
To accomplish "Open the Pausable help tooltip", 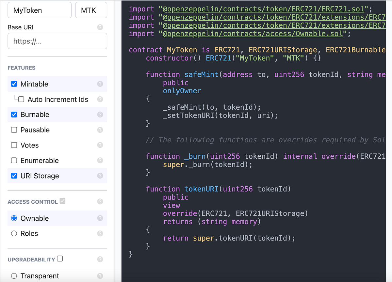I will [x=100, y=130].
